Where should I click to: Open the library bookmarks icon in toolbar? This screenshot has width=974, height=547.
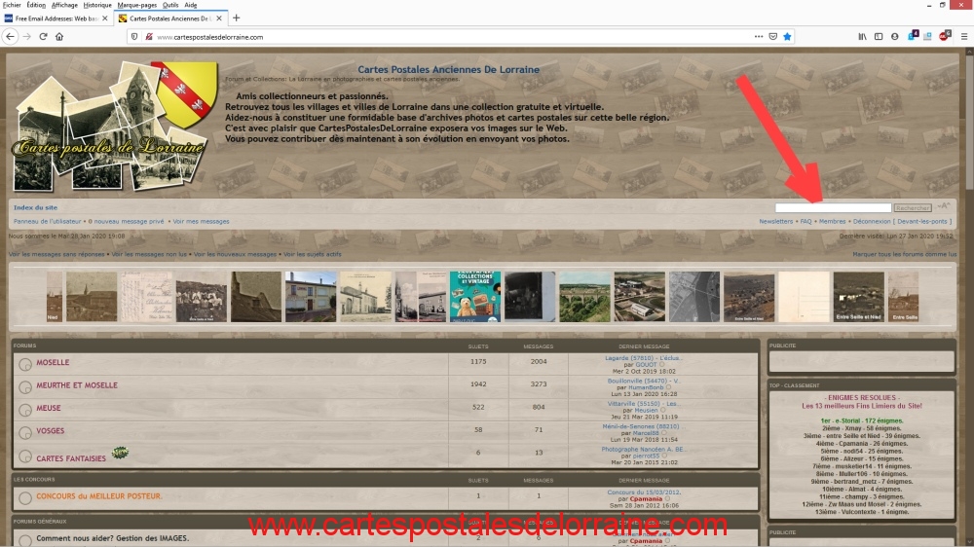862,36
